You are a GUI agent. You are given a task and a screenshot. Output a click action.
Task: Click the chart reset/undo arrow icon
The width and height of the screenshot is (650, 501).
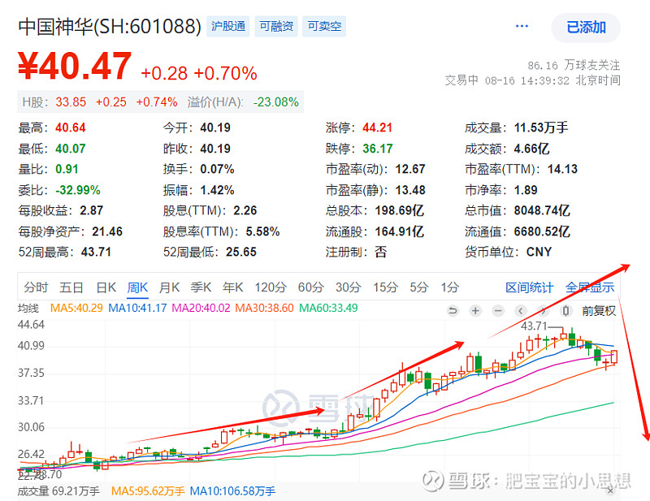click(453, 310)
